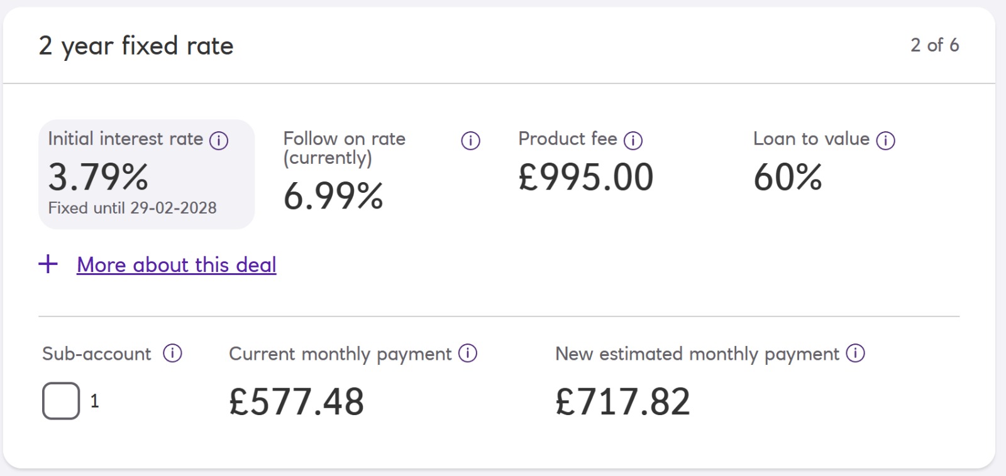Screen dimensions: 1006x476
Task: Click the Loan to value info icon
Action: click(885, 141)
